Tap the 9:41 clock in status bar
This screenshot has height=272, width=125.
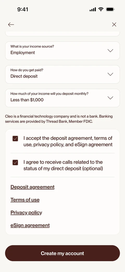[23, 9]
